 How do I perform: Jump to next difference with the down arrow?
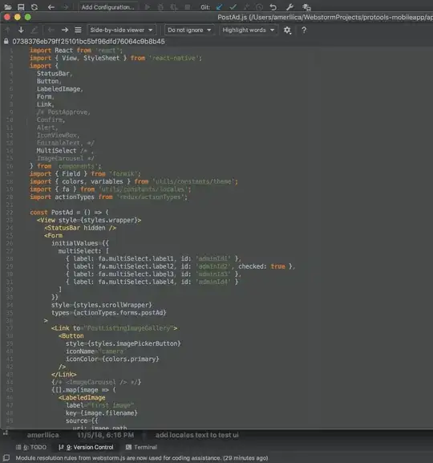[21, 30]
